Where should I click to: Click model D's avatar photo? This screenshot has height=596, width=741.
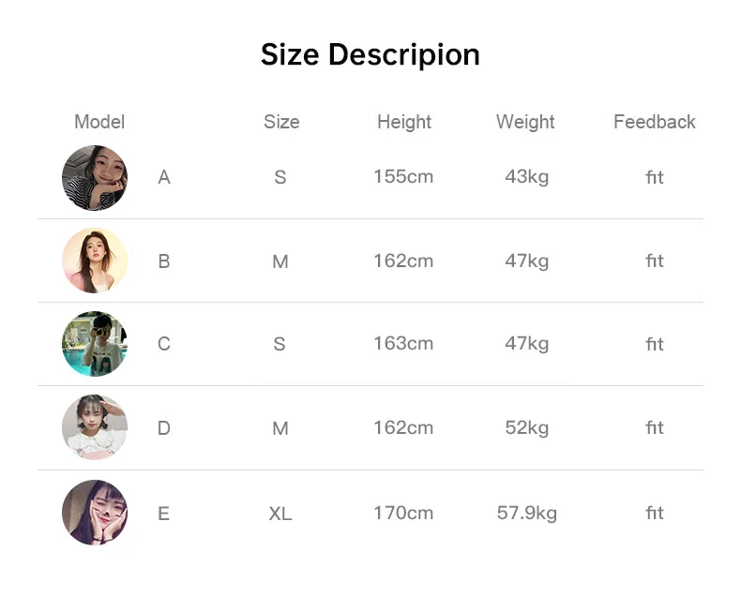(95, 427)
